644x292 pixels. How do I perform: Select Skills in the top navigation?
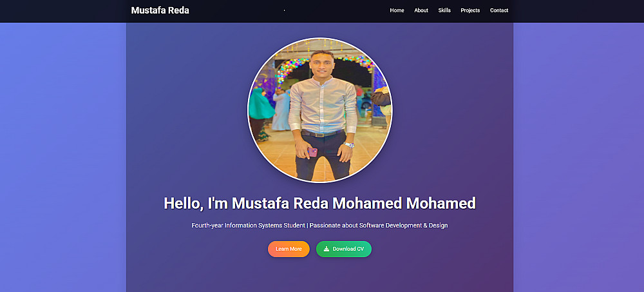click(444, 10)
